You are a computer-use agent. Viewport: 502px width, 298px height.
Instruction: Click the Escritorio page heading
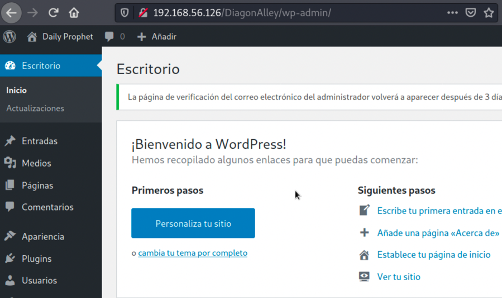(x=148, y=69)
